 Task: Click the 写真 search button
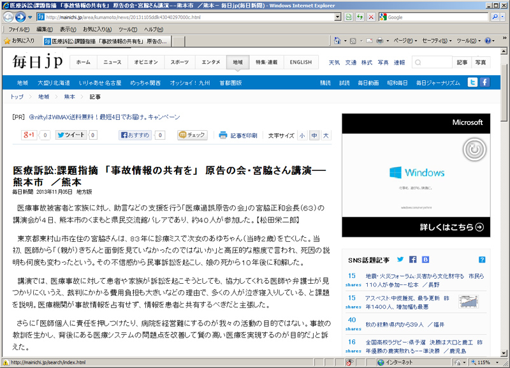point(481,62)
